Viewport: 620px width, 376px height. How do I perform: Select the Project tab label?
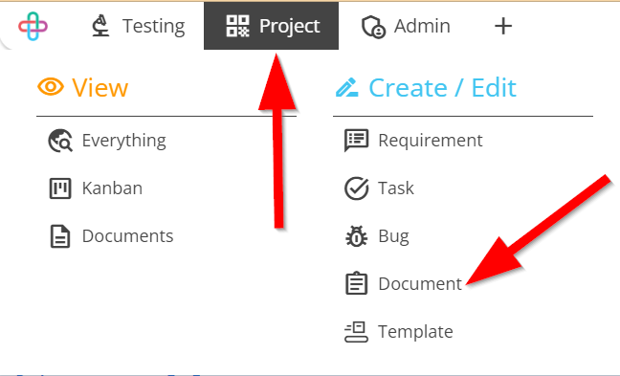(x=290, y=27)
